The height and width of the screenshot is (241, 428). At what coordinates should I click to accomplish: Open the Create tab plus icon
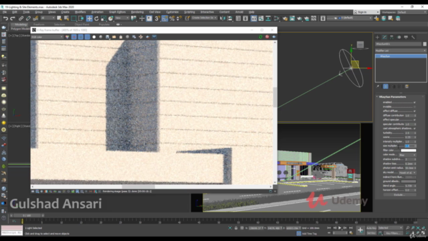coord(377,37)
